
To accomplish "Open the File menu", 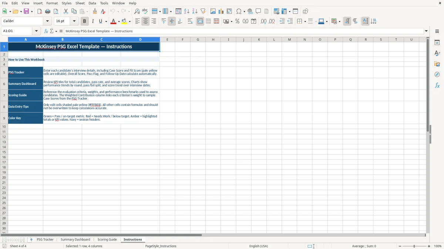I will pos(5,3).
